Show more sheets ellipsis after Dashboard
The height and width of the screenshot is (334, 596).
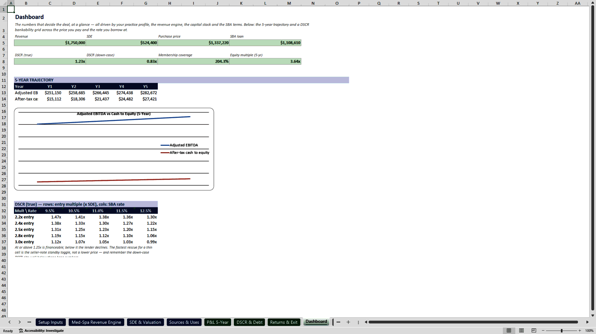point(338,322)
